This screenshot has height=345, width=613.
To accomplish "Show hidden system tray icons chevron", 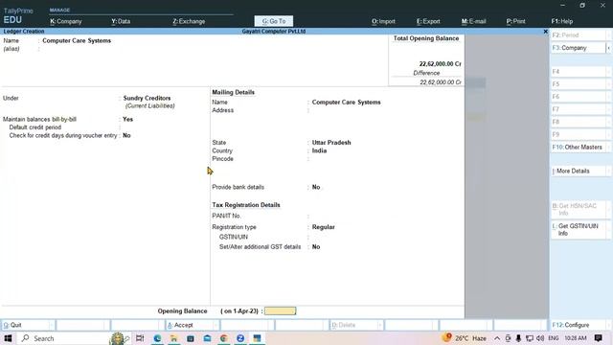I will click(x=497, y=338).
